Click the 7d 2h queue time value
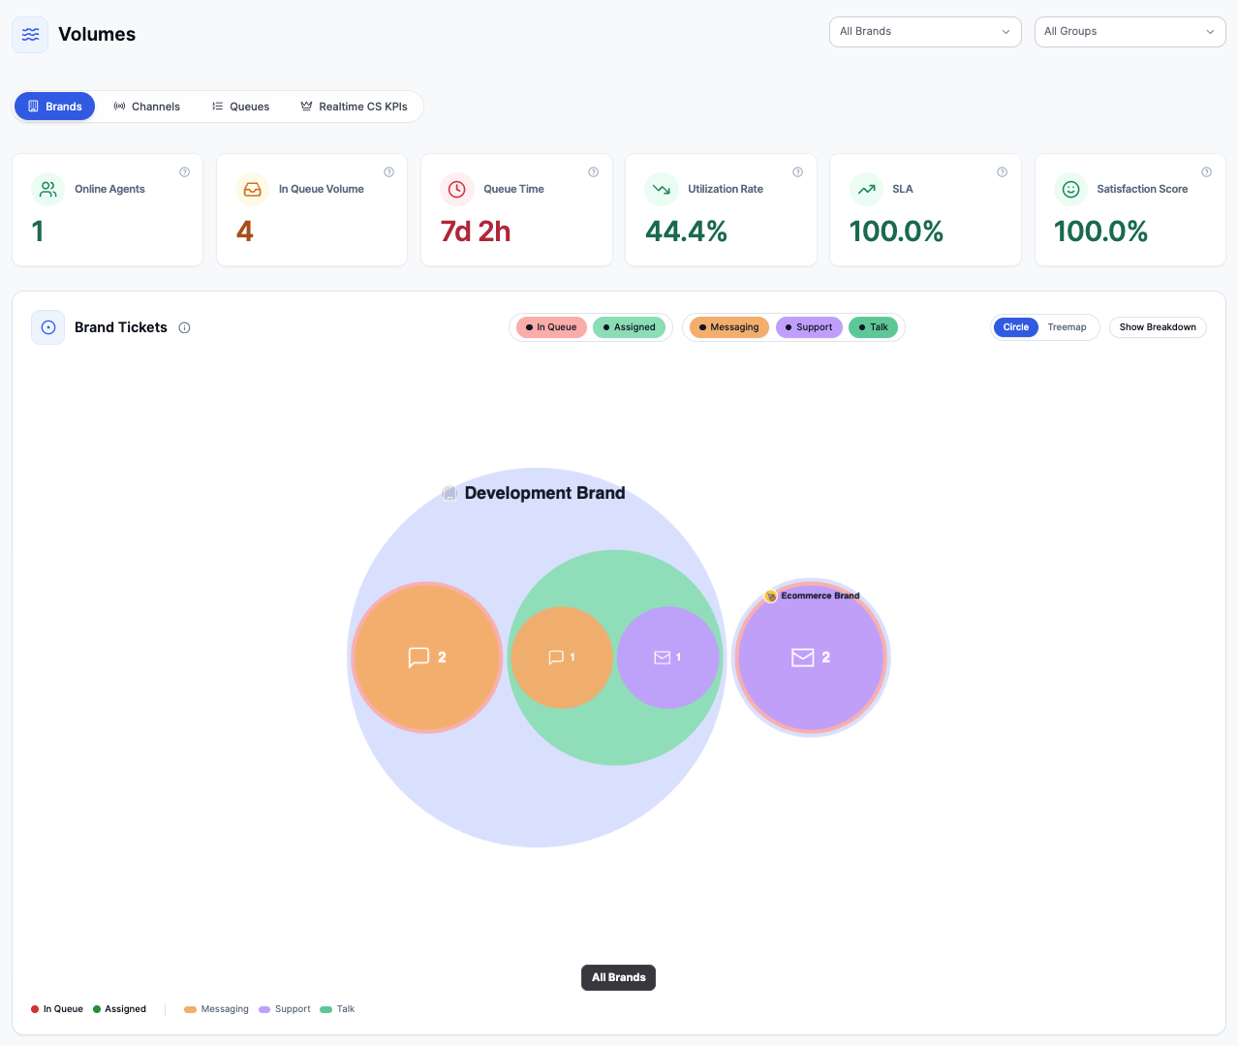The height and width of the screenshot is (1046, 1238). click(476, 231)
